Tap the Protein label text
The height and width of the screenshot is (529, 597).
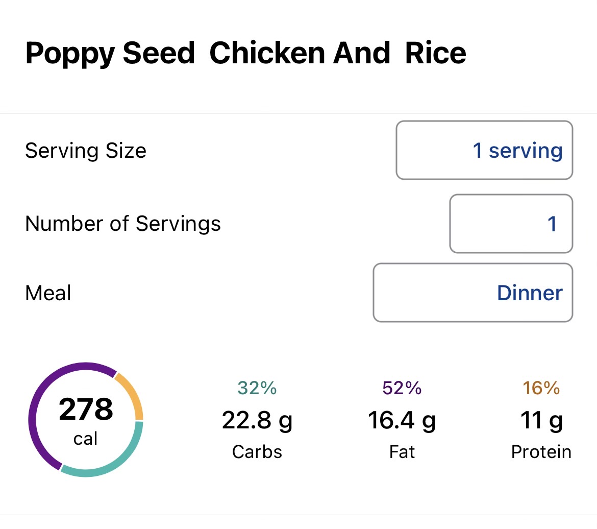(541, 452)
